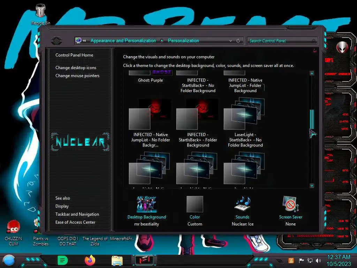
Task: Click the theme list scroll down arrow
Action: tap(312, 186)
